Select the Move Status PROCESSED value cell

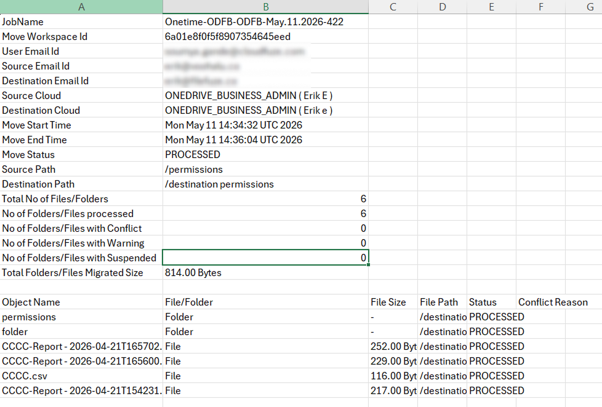pyautogui.click(x=266, y=154)
